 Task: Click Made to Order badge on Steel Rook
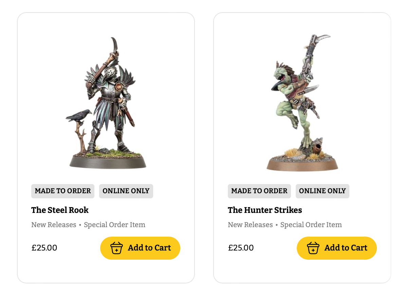63,191
